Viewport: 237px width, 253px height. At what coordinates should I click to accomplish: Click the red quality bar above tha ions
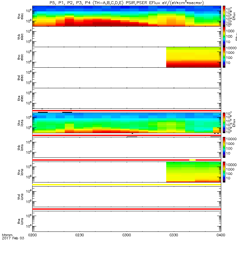pyautogui.click(x=127, y=111)
